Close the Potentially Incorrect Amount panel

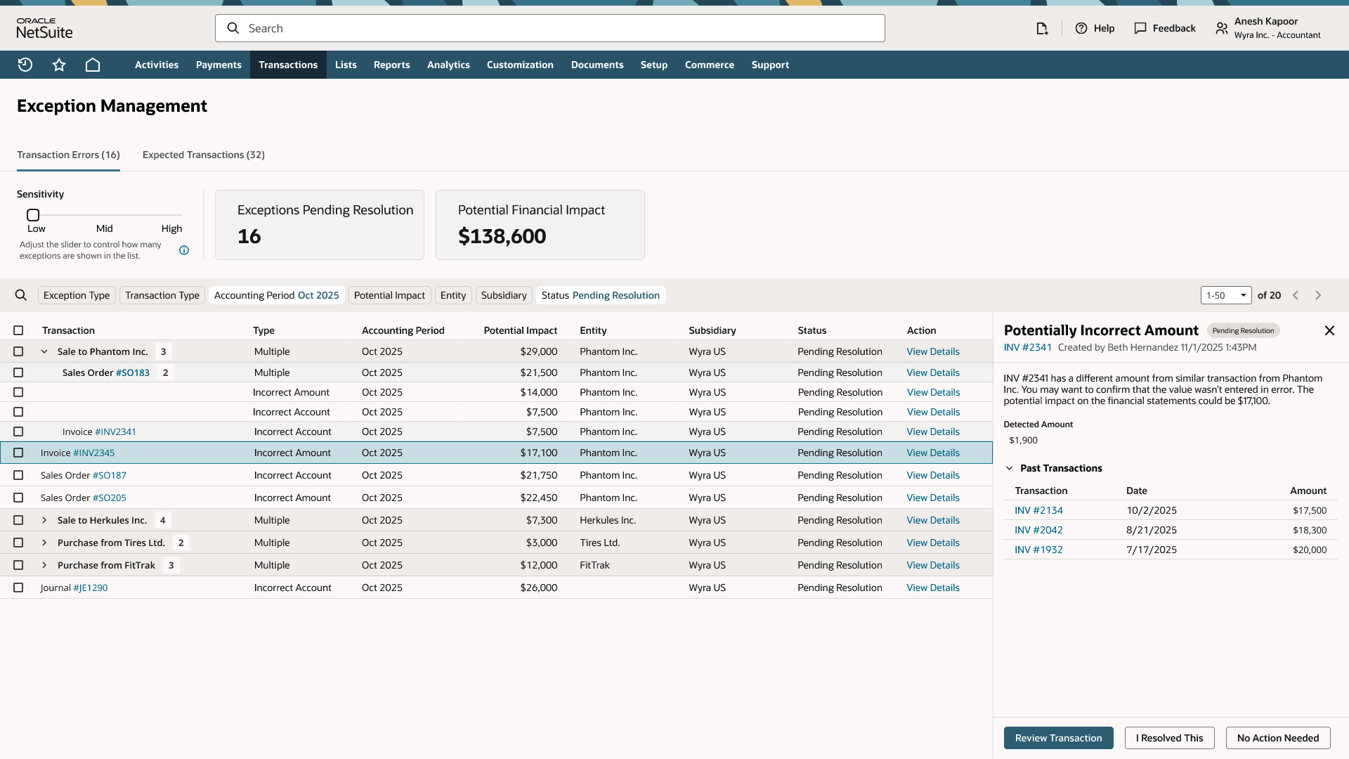[1329, 330]
